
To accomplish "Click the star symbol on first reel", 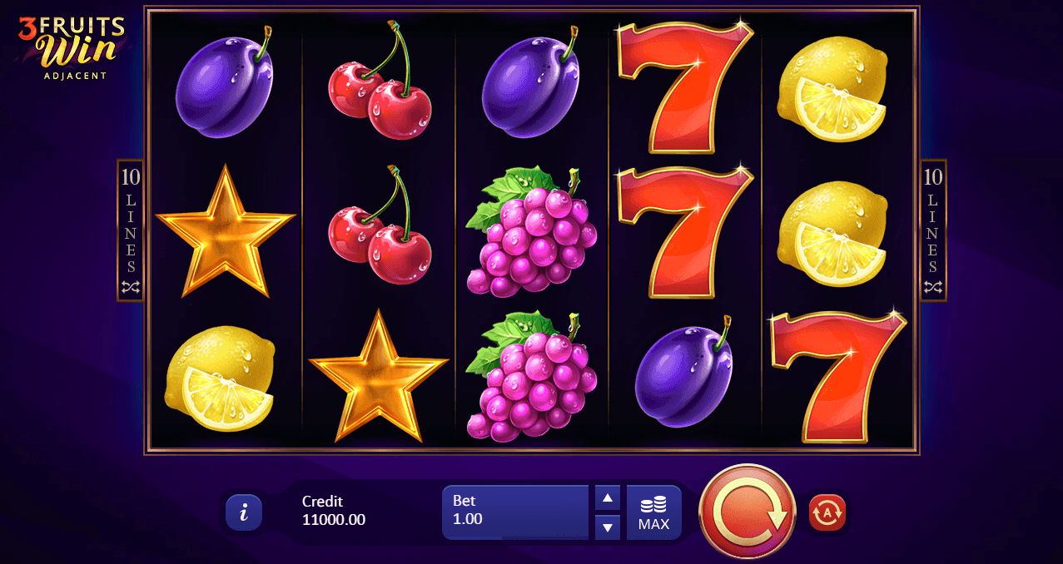I will [x=226, y=230].
